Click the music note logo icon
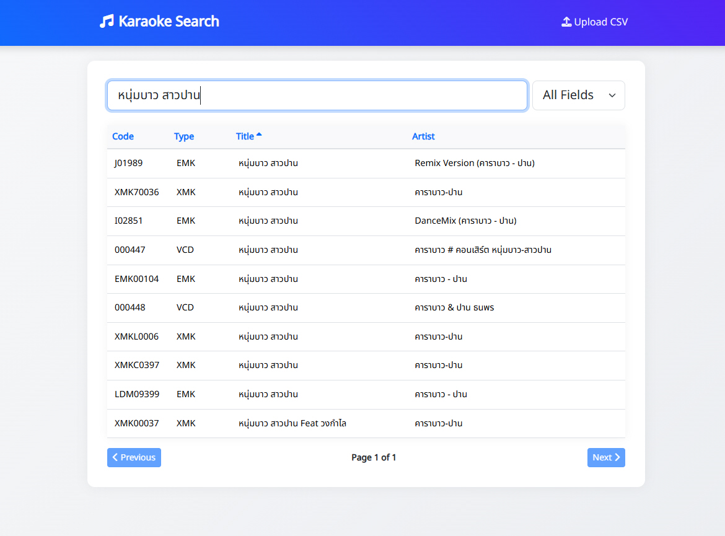 (107, 21)
